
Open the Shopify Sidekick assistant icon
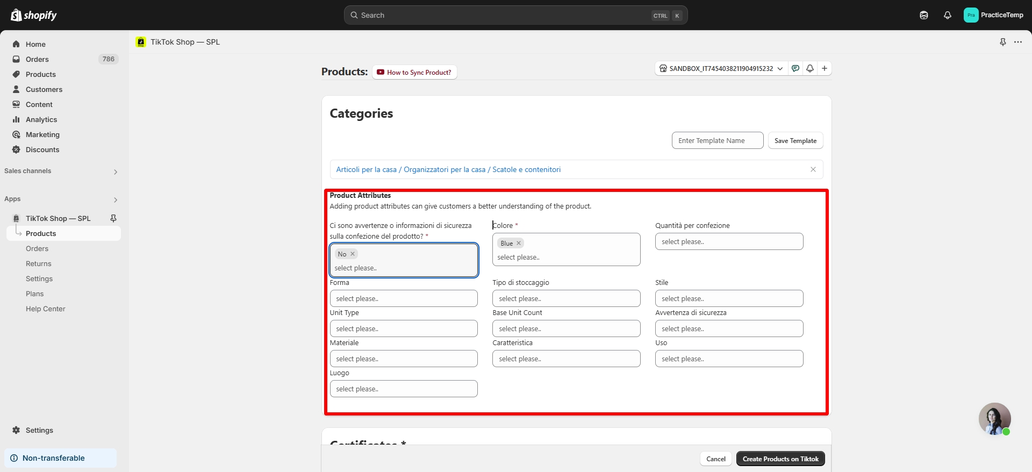(x=923, y=15)
